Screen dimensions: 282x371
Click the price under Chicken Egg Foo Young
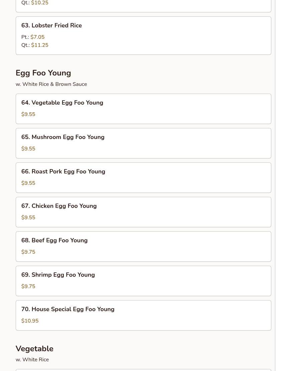pos(28,218)
